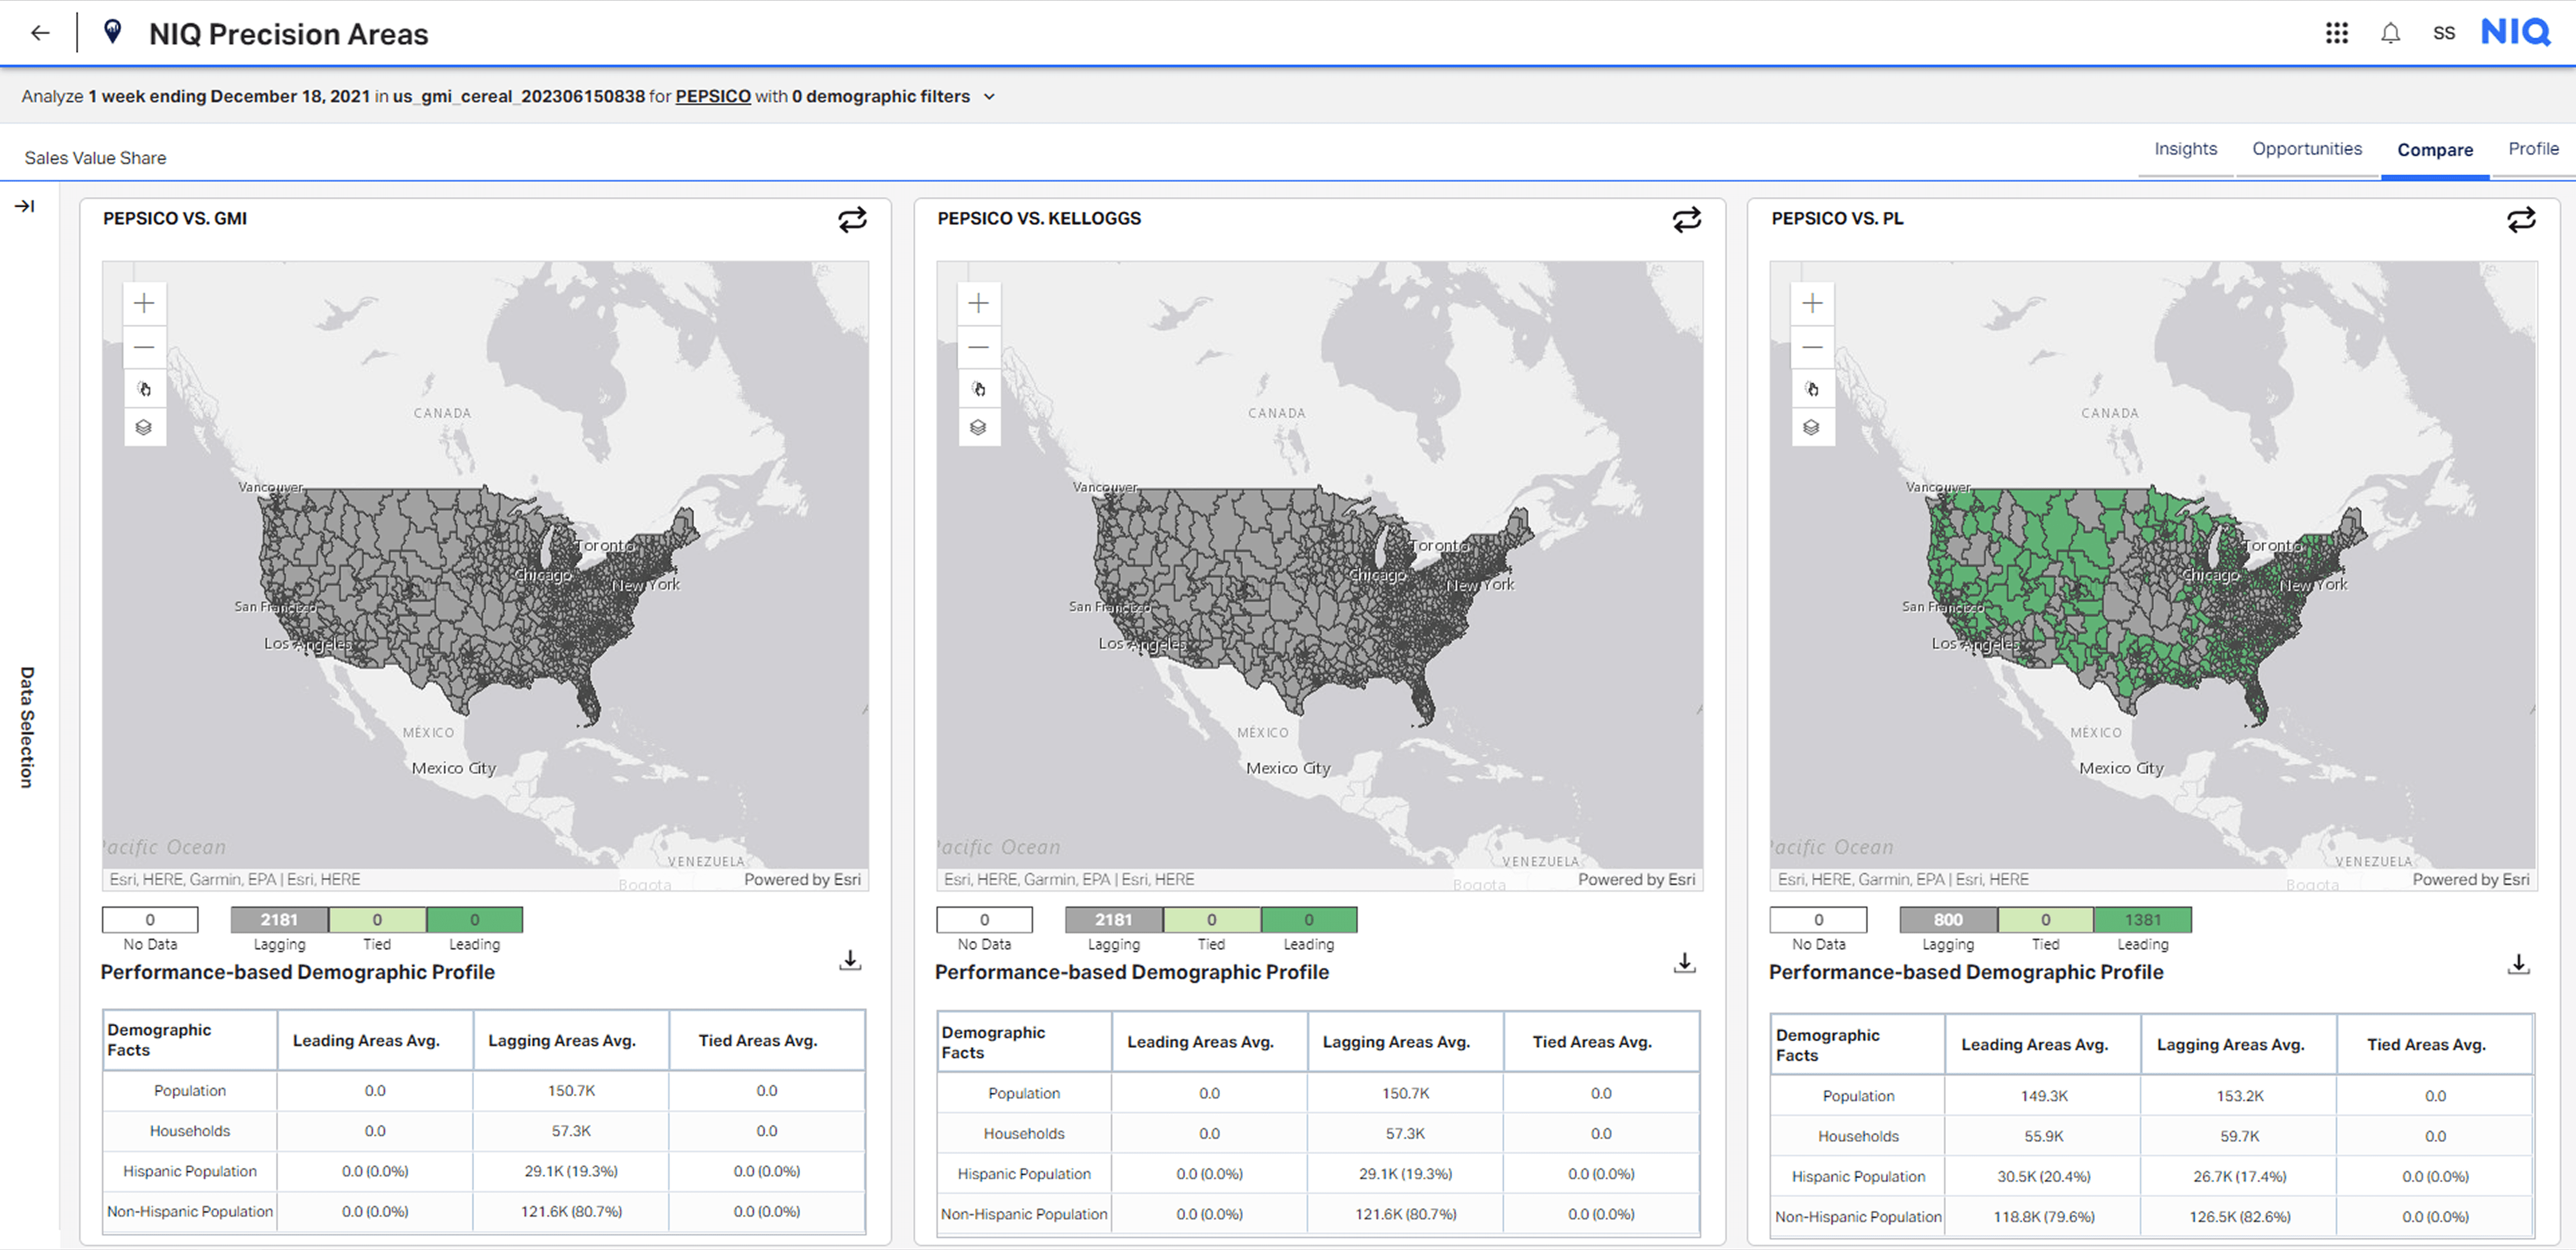This screenshot has width=2576, height=1250.
Task: Download the KELLOGGS demographic profile
Action: [x=1685, y=962]
